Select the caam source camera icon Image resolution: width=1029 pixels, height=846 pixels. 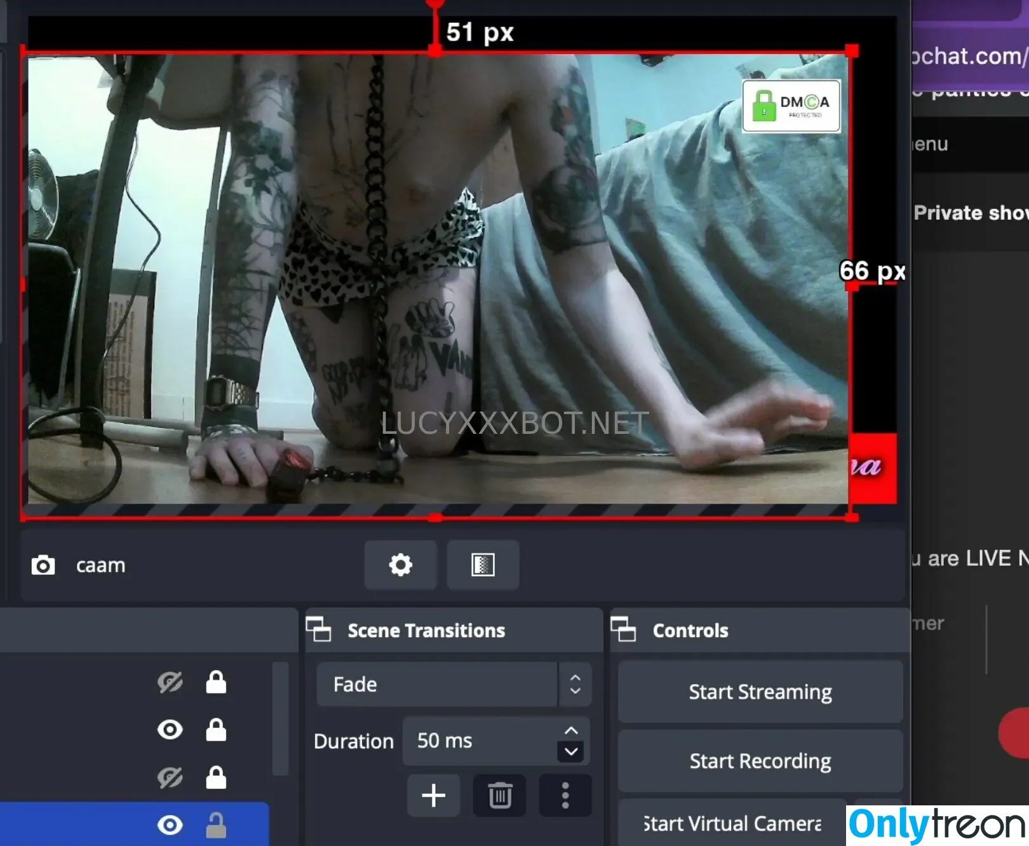(x=43, y=565)
